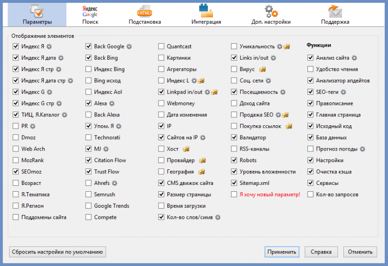Disable the Robots checkbox
The width and height of the screenshot is (388, 266).
tap(234, 160)
